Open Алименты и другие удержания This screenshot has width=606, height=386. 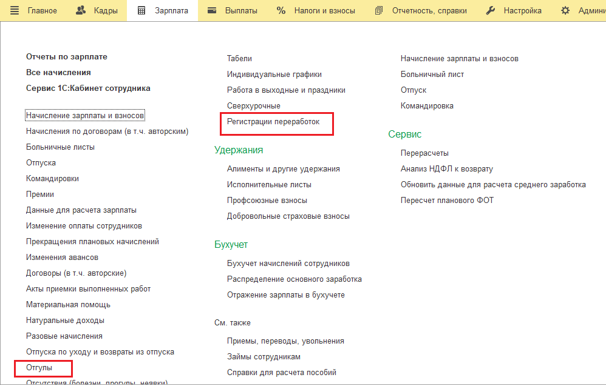pyautogui.click(x=284, y=169)
